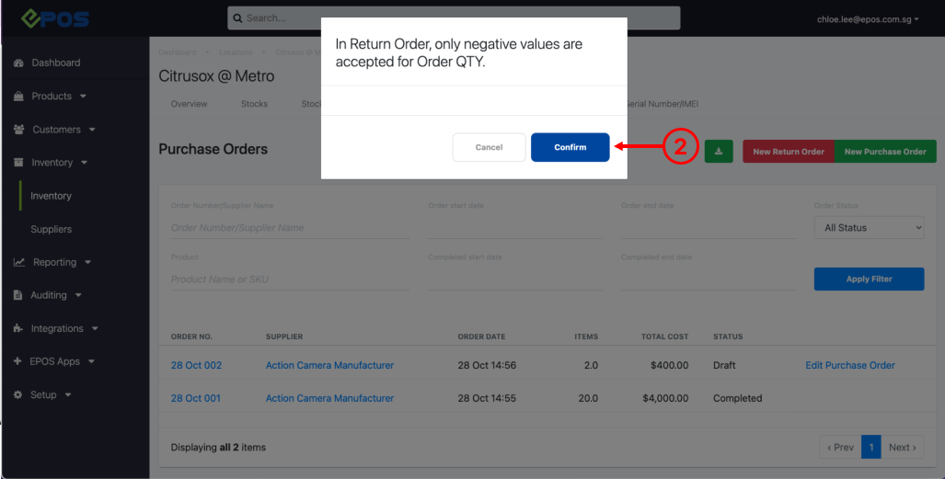Open Action Camera Manufacturer for 28 Oct 002
This screenshot has width=945, height=479.
point(329,365)
